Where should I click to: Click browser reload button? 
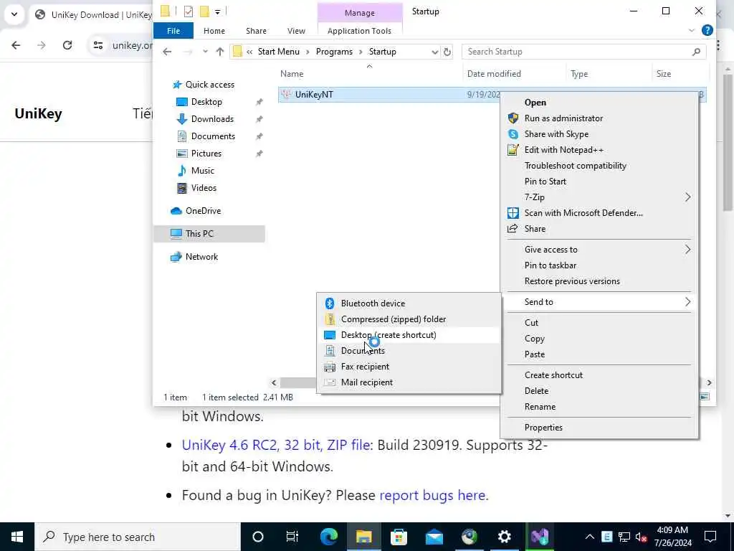click(x=67, y=45)
